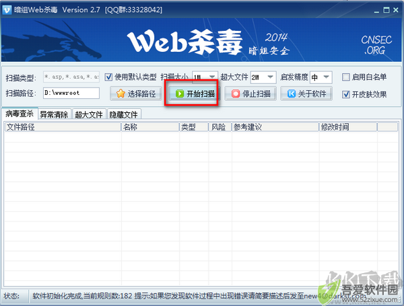This screenshot has width=404, height=306.
Task: Click the scan type field with *.asp
Action: (x=71, y=77)
